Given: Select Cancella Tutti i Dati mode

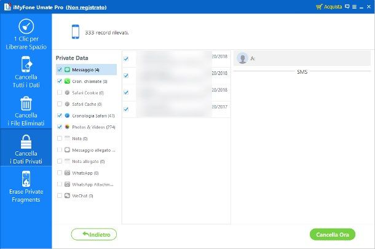Looking at the screenshot, I should 26,72.
